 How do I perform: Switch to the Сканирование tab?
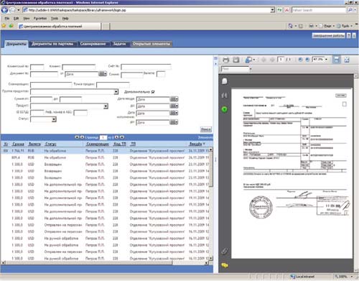tap(93, 44)
